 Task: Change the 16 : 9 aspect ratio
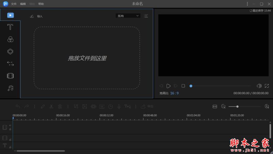point(174,93)
